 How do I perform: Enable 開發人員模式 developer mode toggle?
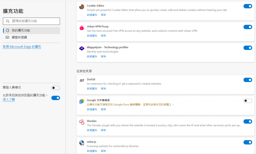[x=56, y=88]
